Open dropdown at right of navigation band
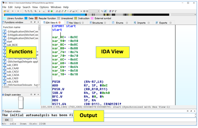The height and width of the screenshot is (128, 198). pyautogui.click(x=195, y=15)
